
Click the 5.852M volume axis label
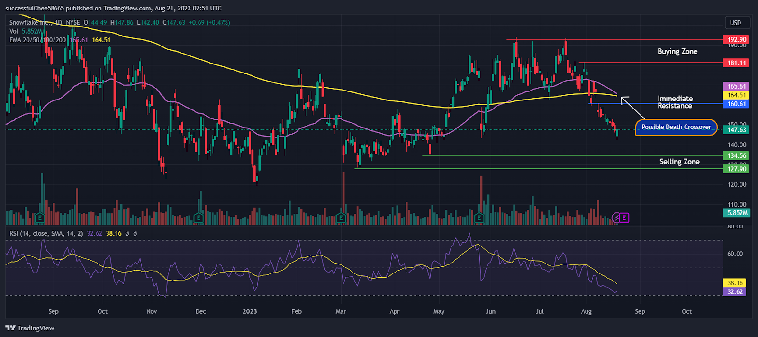click(x=737, y=213)
